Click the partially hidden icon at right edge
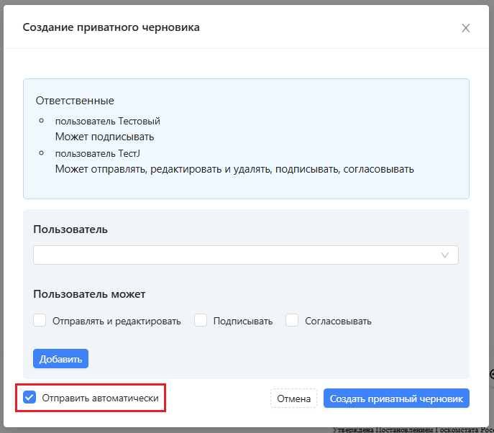This screenshot has height=433, width=494. coord(491,373)
